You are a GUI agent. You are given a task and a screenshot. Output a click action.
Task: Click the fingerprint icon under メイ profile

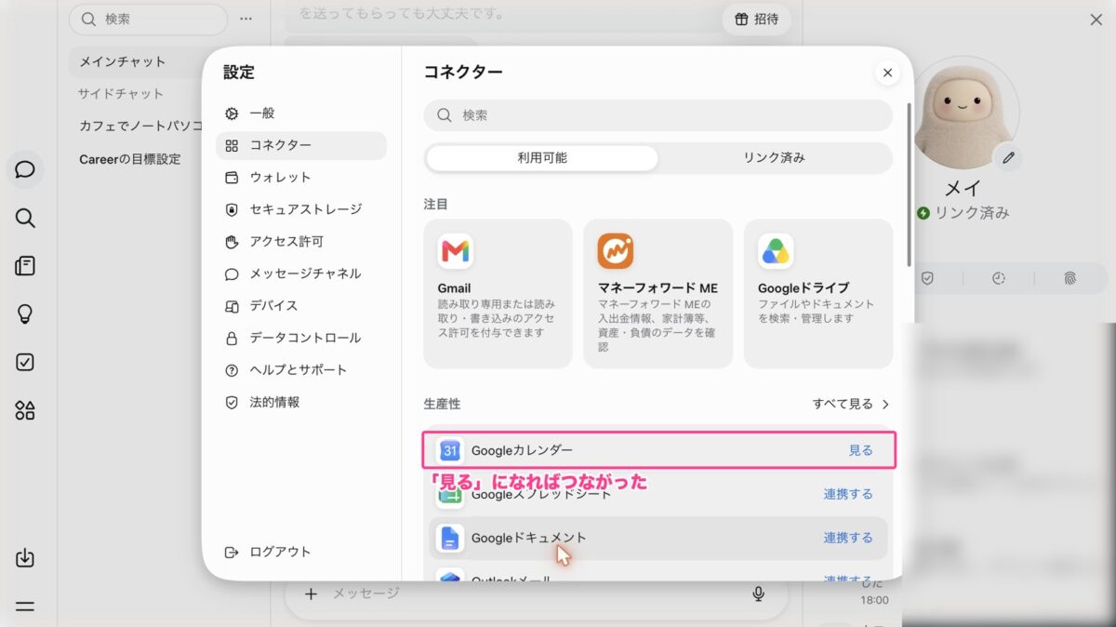click(1069, 278)
